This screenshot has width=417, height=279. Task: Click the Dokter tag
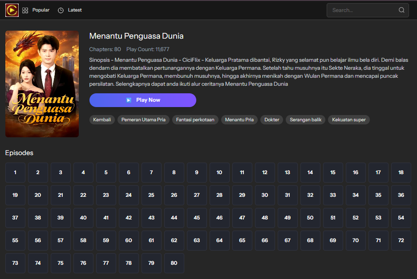pyautogui.click(x=271, y=120)
